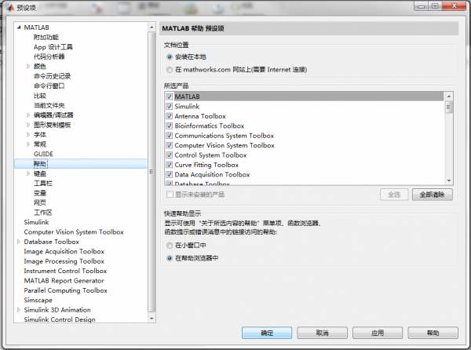This screenshot has width=471, height=350.
Task: Select the mathworks.com online documentation option
Action: tap(170, 70)
